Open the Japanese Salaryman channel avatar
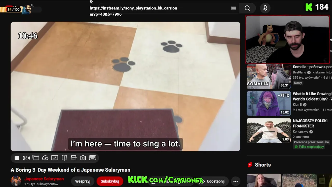Viewport: 332px width, 187px height. (16, 181)
